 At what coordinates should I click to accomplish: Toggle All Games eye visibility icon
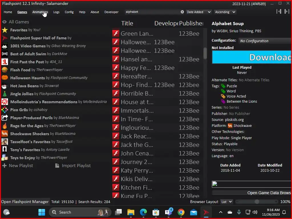pyautogui.click(x=5, y=22)
